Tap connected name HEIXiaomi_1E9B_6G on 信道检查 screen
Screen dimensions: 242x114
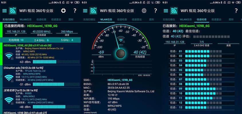(x=194, y=26)
